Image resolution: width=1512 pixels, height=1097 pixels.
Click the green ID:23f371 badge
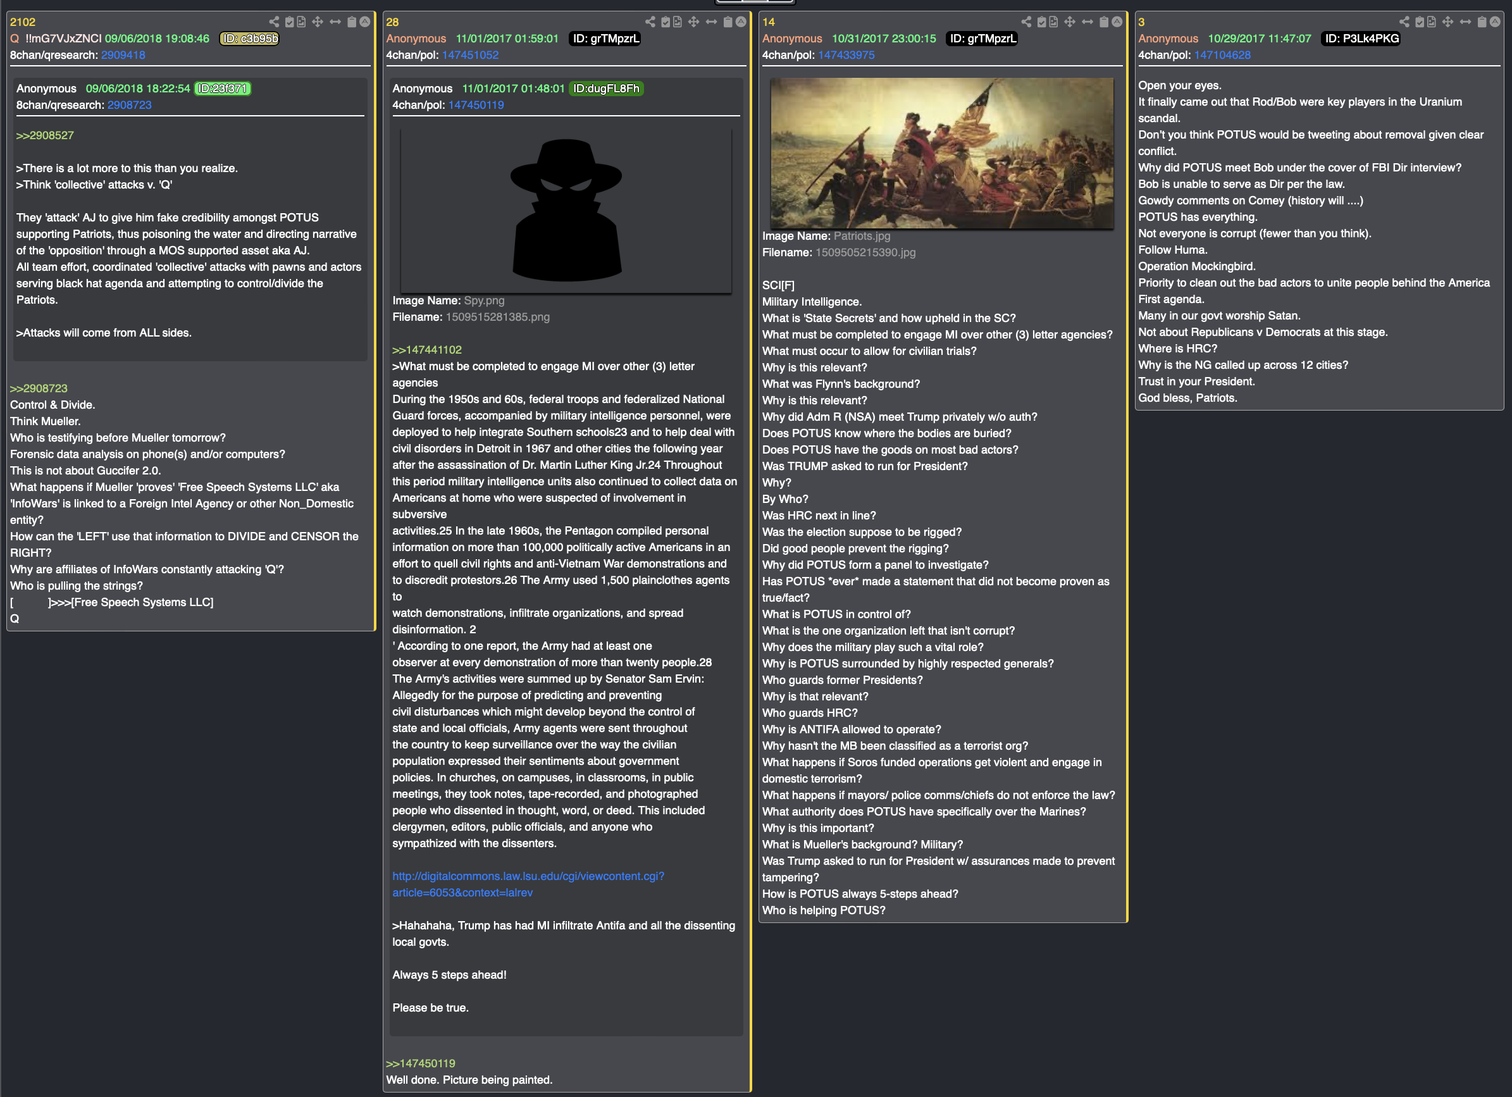point(223,88)
